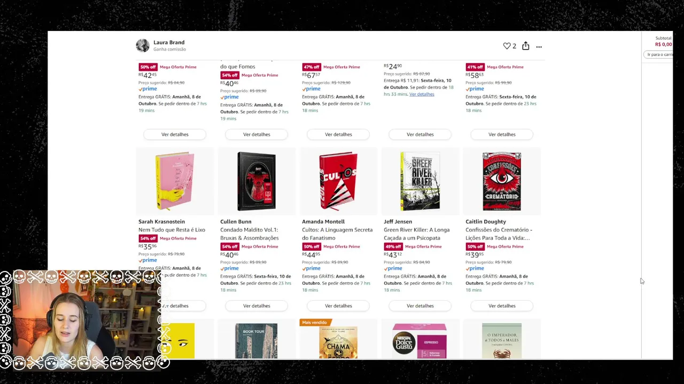Open the share icon
684x384 pixels.
click(526, 46)
